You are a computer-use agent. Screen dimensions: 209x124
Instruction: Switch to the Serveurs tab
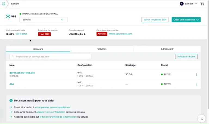pyautogui.click(x=38, y=49)
